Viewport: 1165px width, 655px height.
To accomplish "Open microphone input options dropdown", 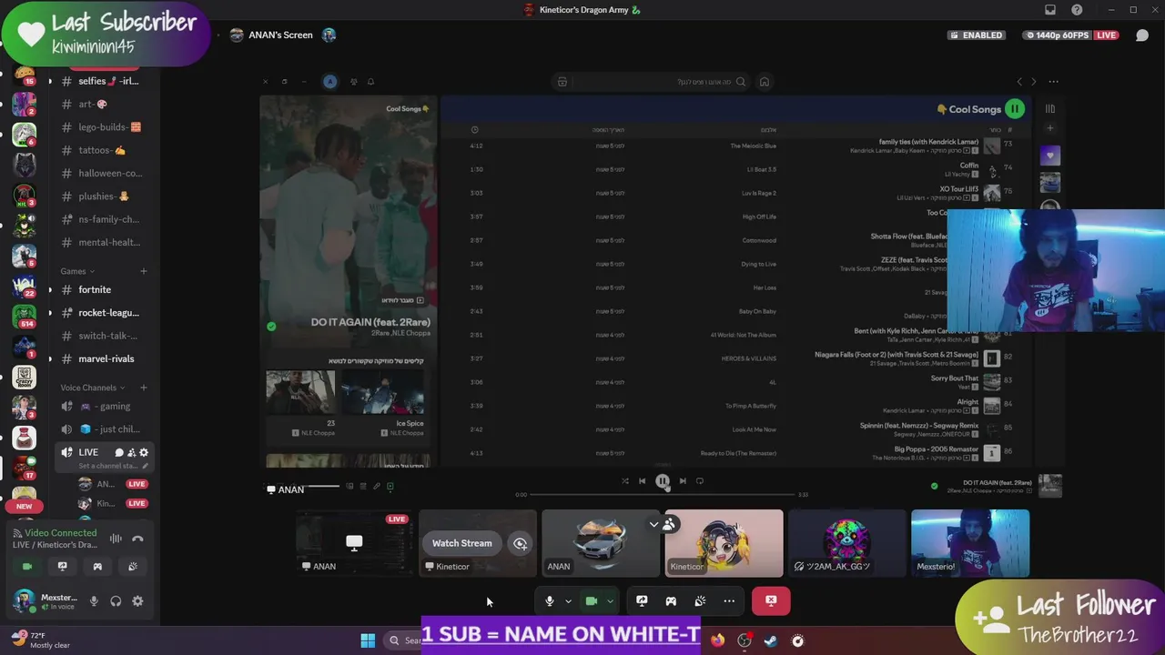I will point(568,600).
